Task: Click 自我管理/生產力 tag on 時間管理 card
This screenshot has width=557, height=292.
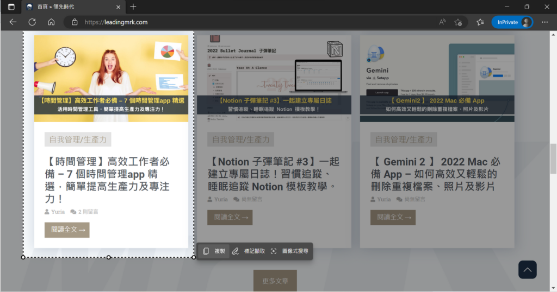Action: (78, 139)
